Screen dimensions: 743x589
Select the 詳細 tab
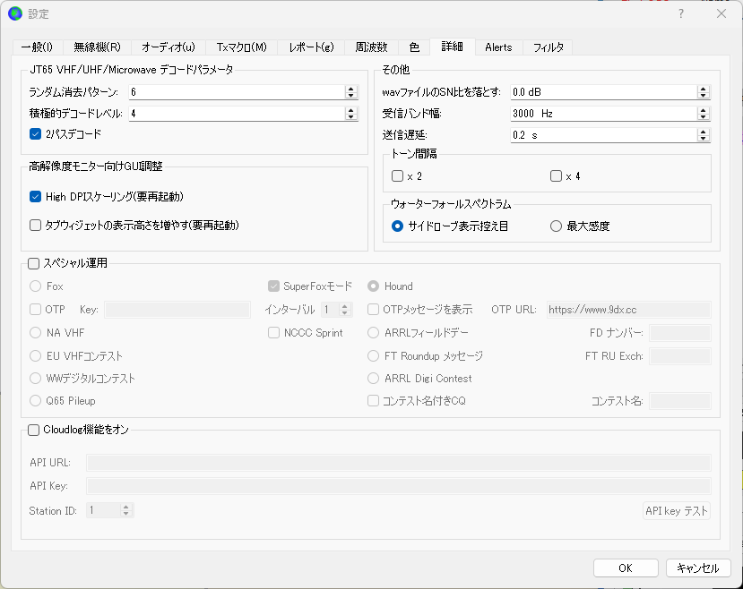452,46
